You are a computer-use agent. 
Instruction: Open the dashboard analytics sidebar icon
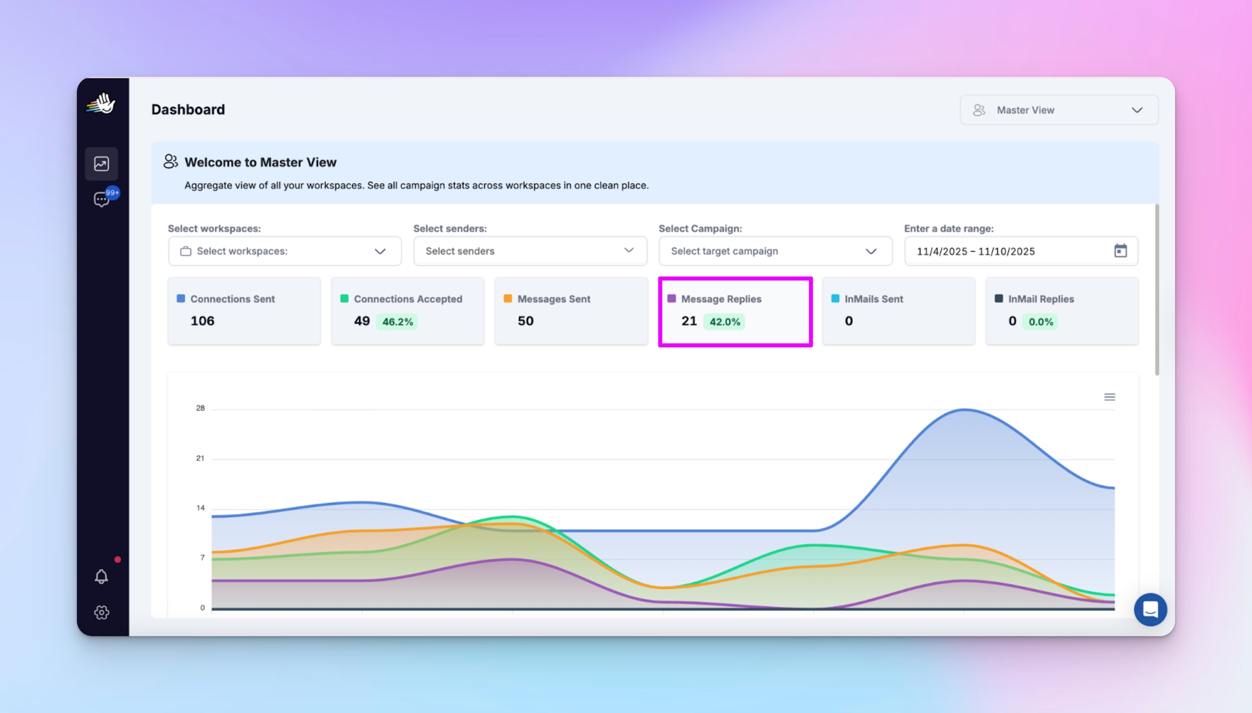[x=102, y=164]
